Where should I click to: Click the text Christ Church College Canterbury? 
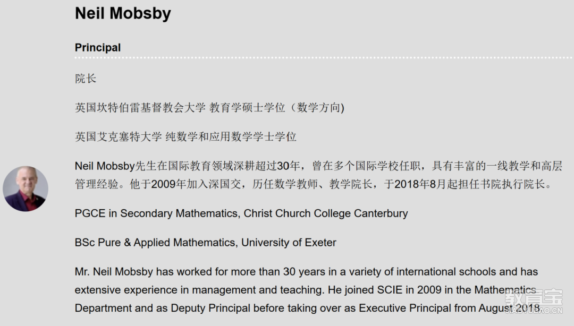click(x=326, y=213)
